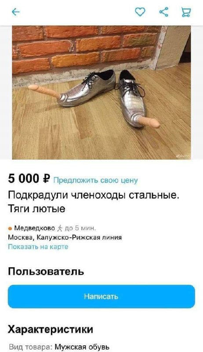
Task: Click the '5 000' price text
Action: [24, 179]
